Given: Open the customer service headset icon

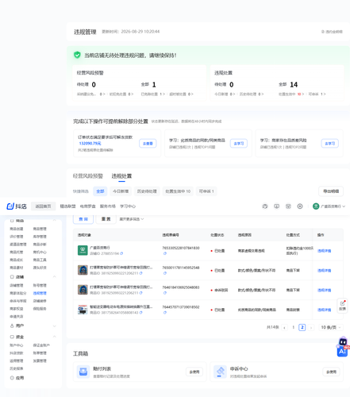Looking at the screenshot, I should pyautogui.click(x=265, y=206).
